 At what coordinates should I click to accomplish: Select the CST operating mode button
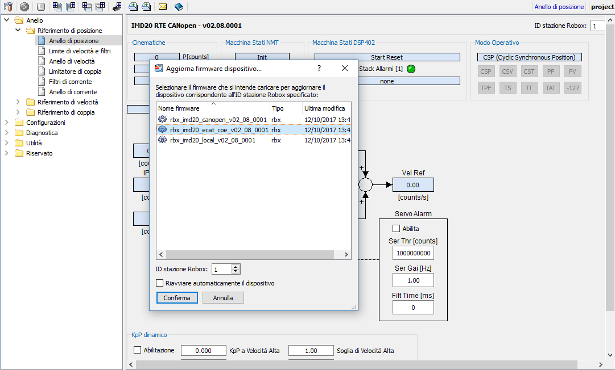(x=529, y=72)
